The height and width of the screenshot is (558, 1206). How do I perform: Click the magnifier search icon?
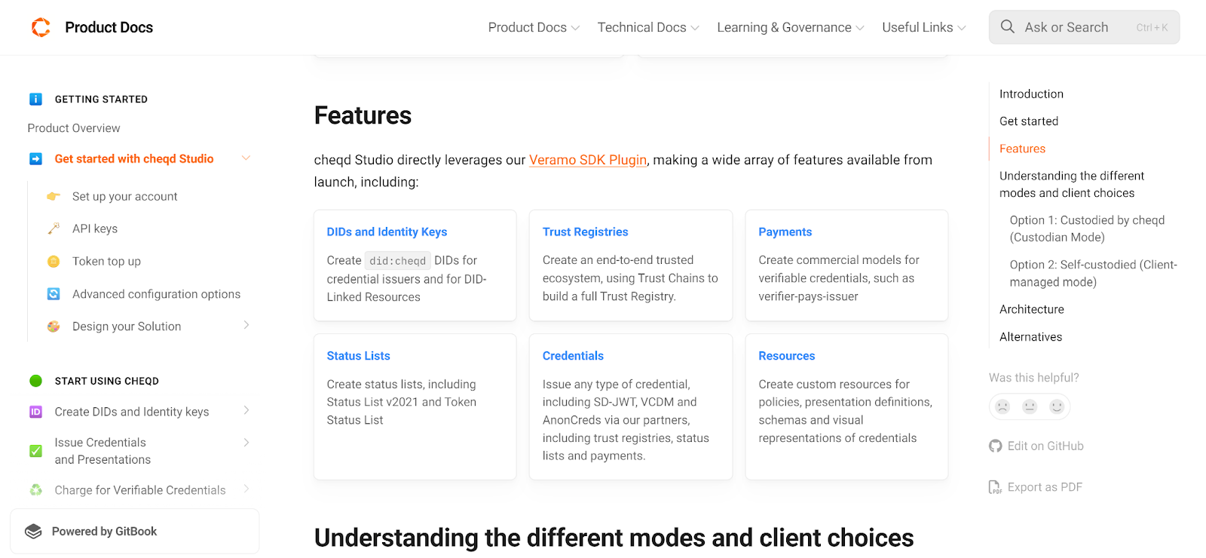1008,27
